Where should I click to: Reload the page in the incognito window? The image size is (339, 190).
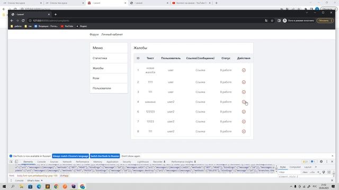click(23, 21)
